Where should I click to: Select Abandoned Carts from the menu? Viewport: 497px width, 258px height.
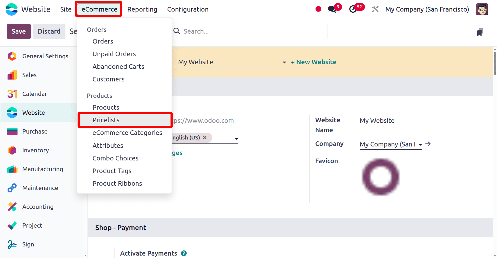[x=124, y=67]
